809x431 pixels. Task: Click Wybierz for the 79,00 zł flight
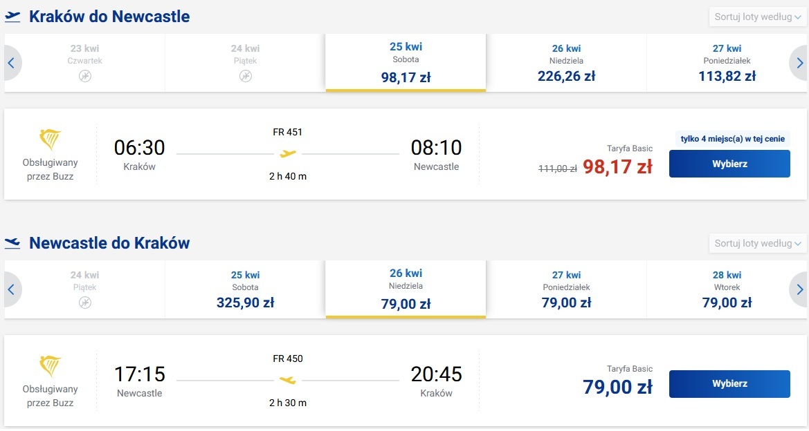click(729, 383)
